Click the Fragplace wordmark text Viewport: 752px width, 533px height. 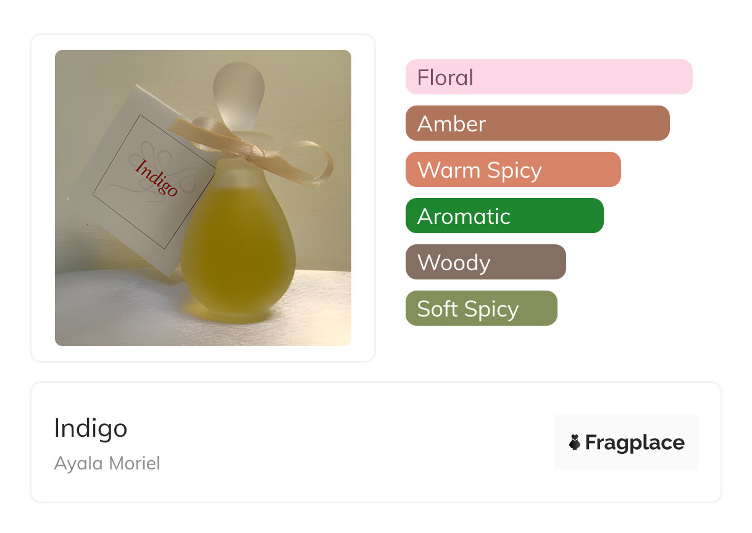pyautogui.click(x=635, y=443)
